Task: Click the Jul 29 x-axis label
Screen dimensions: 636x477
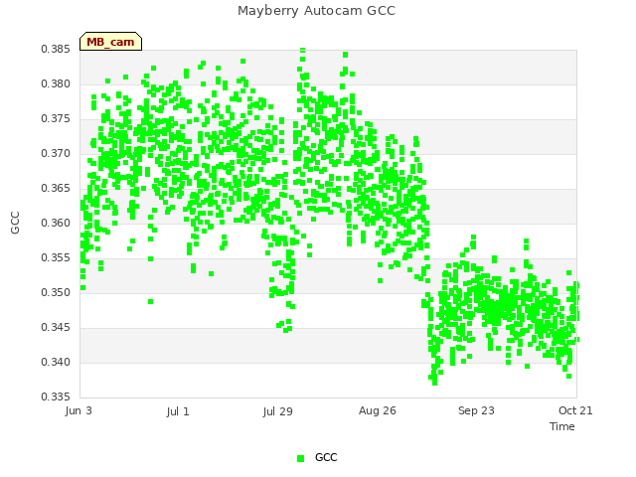Action: tap(277, 411)
